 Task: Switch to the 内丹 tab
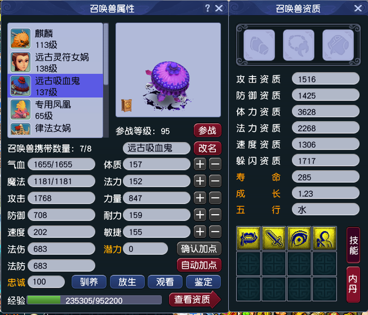(353, 284)
